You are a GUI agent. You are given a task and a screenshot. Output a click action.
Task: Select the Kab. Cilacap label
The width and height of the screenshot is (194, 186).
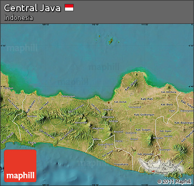click(x=27, y=130)
